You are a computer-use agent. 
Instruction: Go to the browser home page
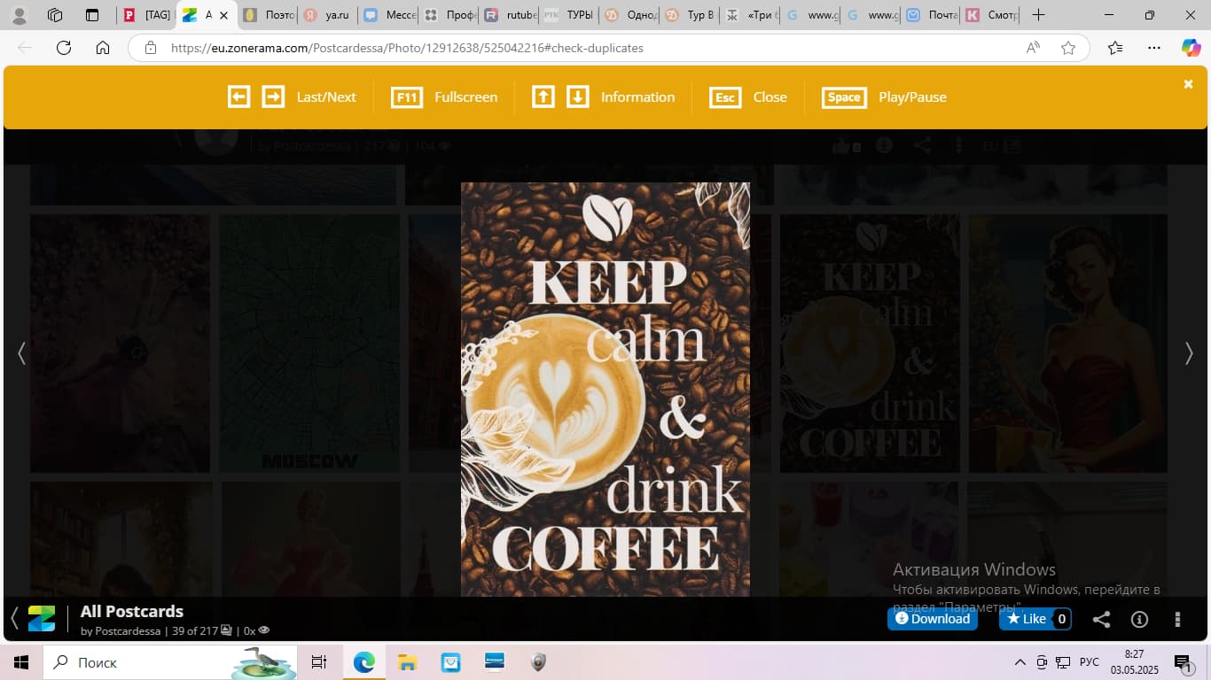103,48
